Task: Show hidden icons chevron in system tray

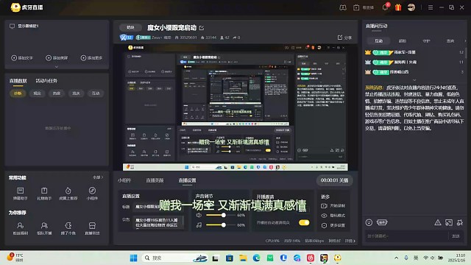Action: (397, 258)
